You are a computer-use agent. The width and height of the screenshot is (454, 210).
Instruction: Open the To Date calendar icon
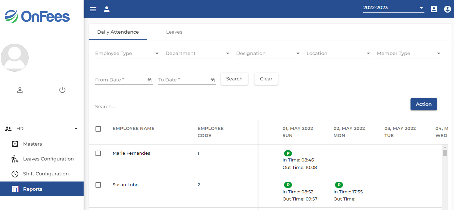(213, 80)
